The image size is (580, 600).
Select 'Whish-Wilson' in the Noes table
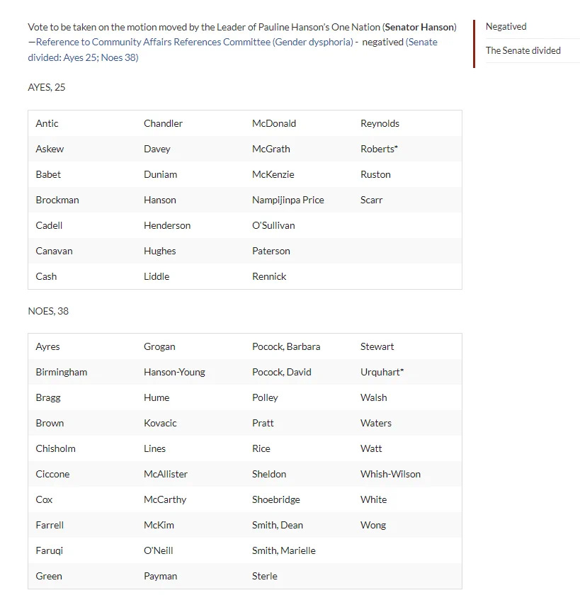pyautogui.click(x=391, y=474)
